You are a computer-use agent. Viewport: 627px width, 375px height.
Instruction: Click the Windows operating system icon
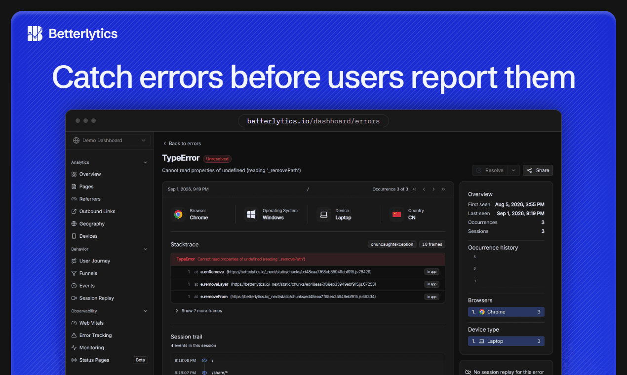point(251,214)
